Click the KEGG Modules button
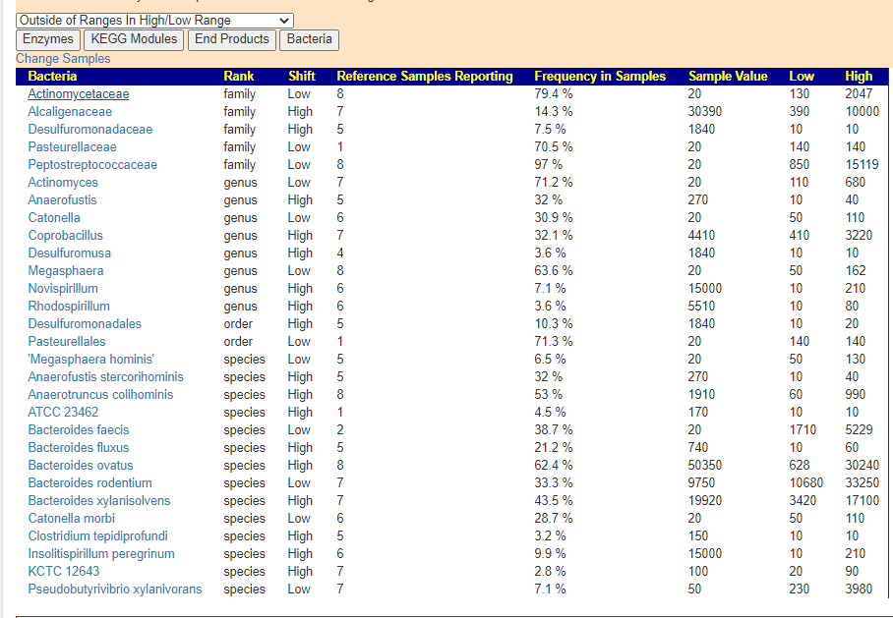This screenshot has width=893, height=618. point(134,39)
